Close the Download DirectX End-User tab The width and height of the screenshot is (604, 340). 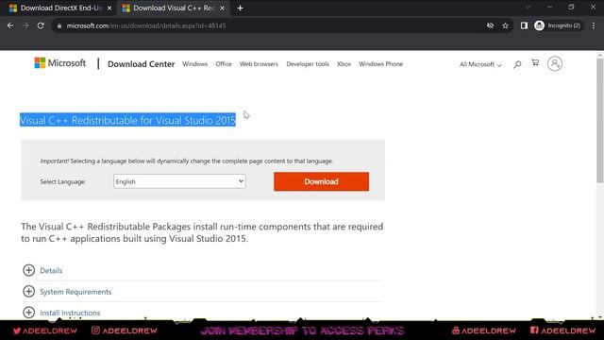109,8
